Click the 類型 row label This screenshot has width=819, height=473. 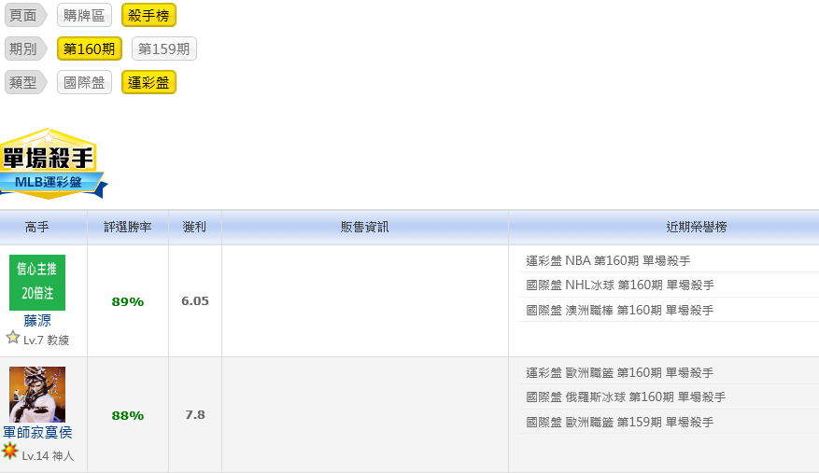tap(25, 82)
